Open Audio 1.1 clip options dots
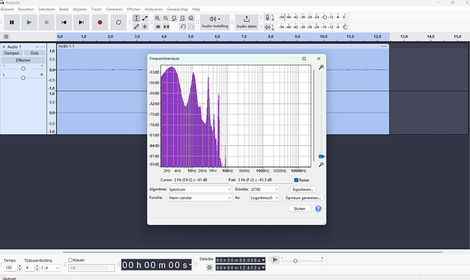This screenshot has width=470, height=280. [384, 46]
